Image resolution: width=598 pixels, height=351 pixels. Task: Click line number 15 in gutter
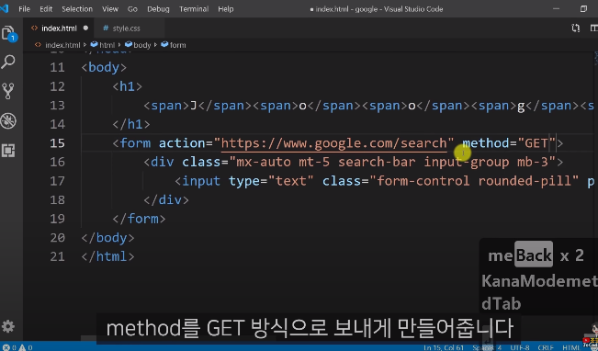pyautogui.click(x=57, y=143)
